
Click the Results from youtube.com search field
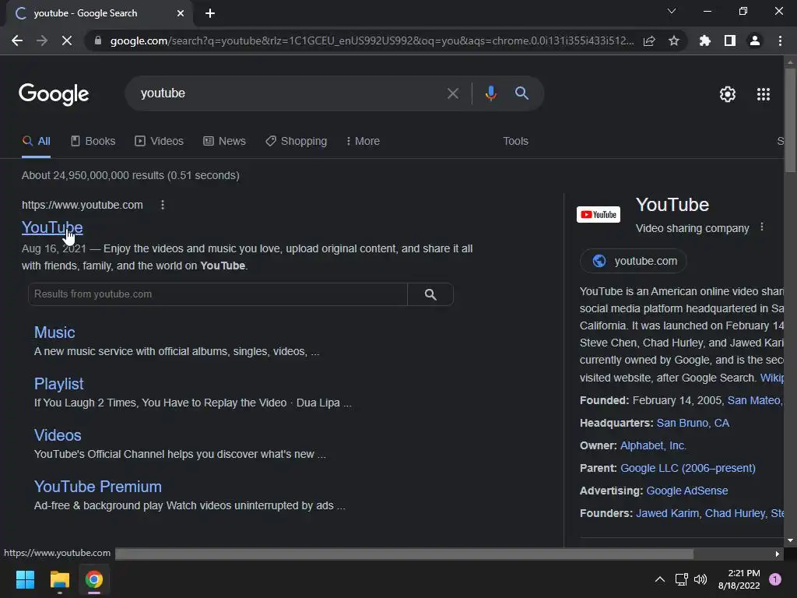[218, 294]
